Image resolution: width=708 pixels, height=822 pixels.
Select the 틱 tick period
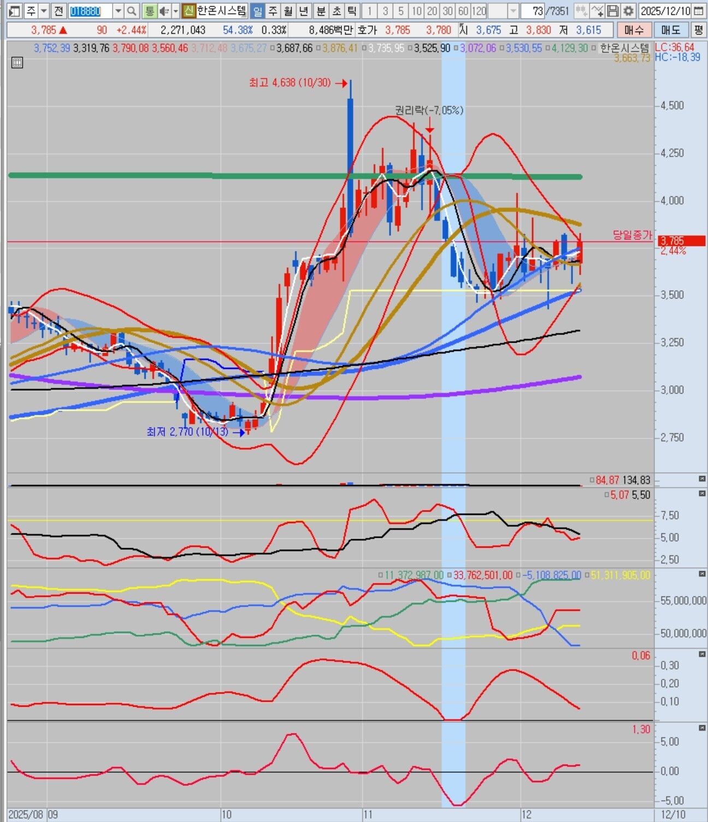coord(352,10)
